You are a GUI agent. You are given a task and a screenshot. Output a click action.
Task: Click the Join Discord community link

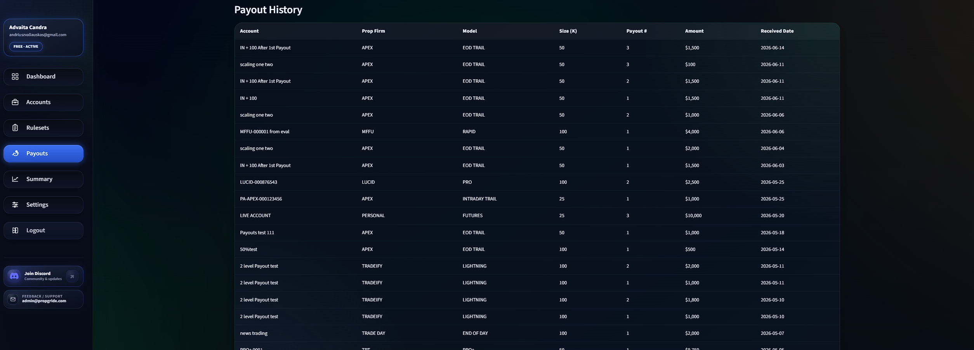[x=43, y=276]
